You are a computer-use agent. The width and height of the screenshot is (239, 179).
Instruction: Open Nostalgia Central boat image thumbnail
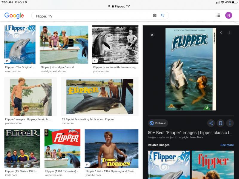pos(64,44)
